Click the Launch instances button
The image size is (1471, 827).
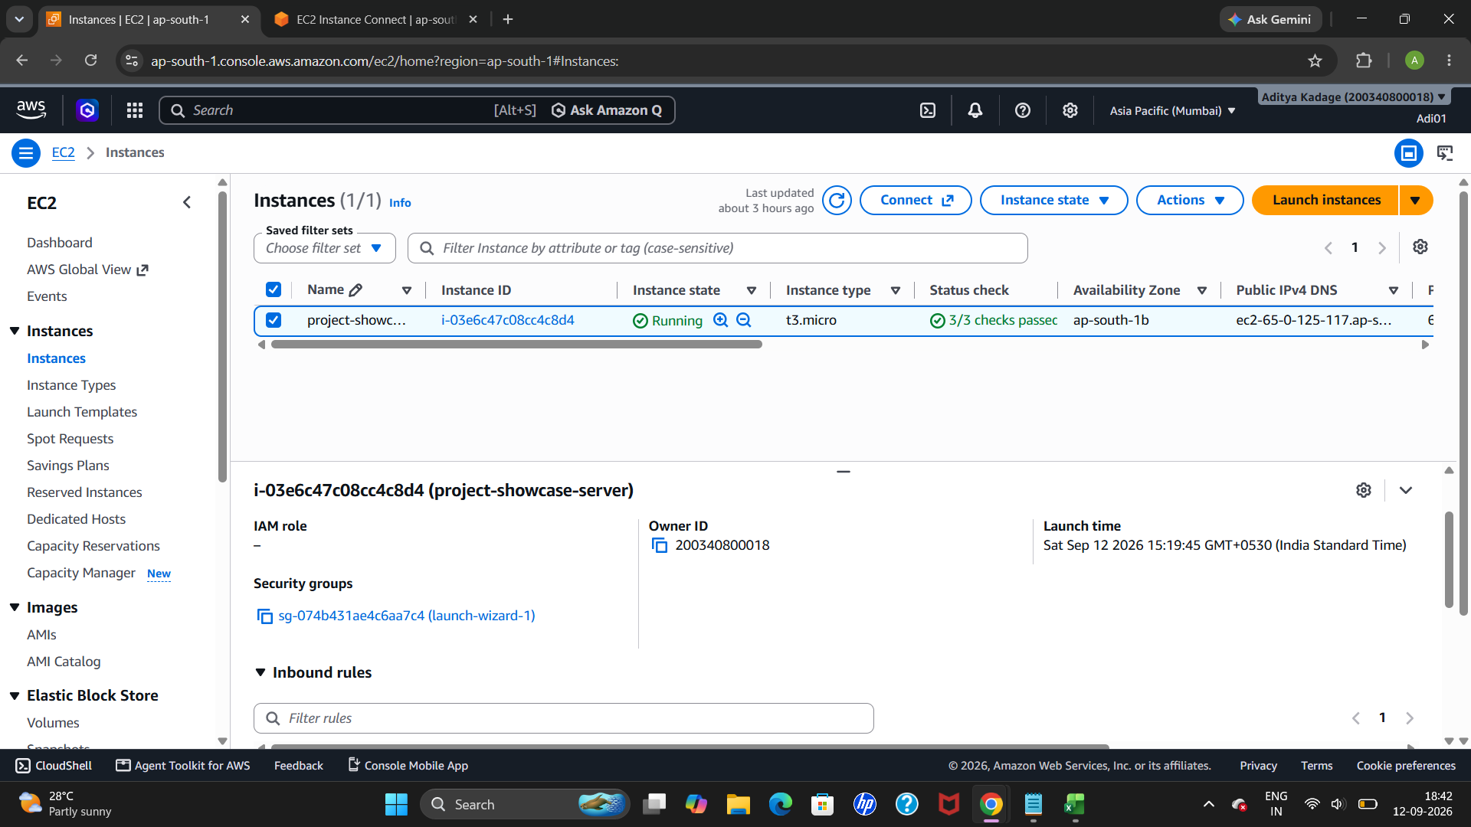coord(1326,201)
